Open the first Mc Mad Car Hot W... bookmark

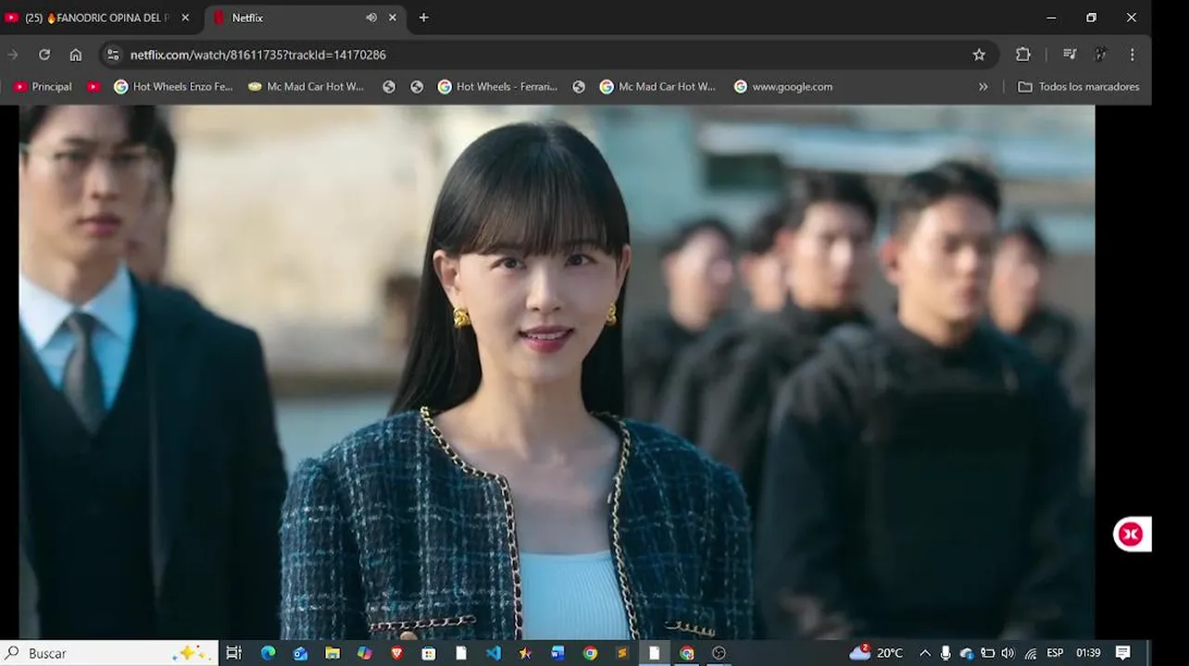click(307, 86)
